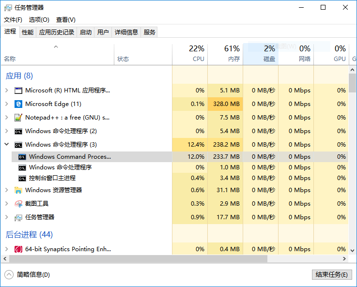Click the Synaptics Pointing Enhancements icon
357x287 pixels.
click(18, 249)
